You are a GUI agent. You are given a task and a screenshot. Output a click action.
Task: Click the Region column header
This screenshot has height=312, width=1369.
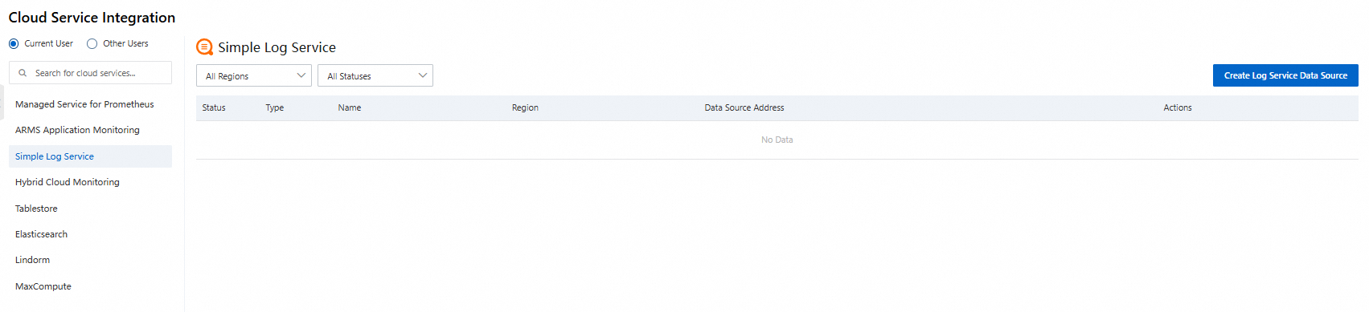point(525,107)
